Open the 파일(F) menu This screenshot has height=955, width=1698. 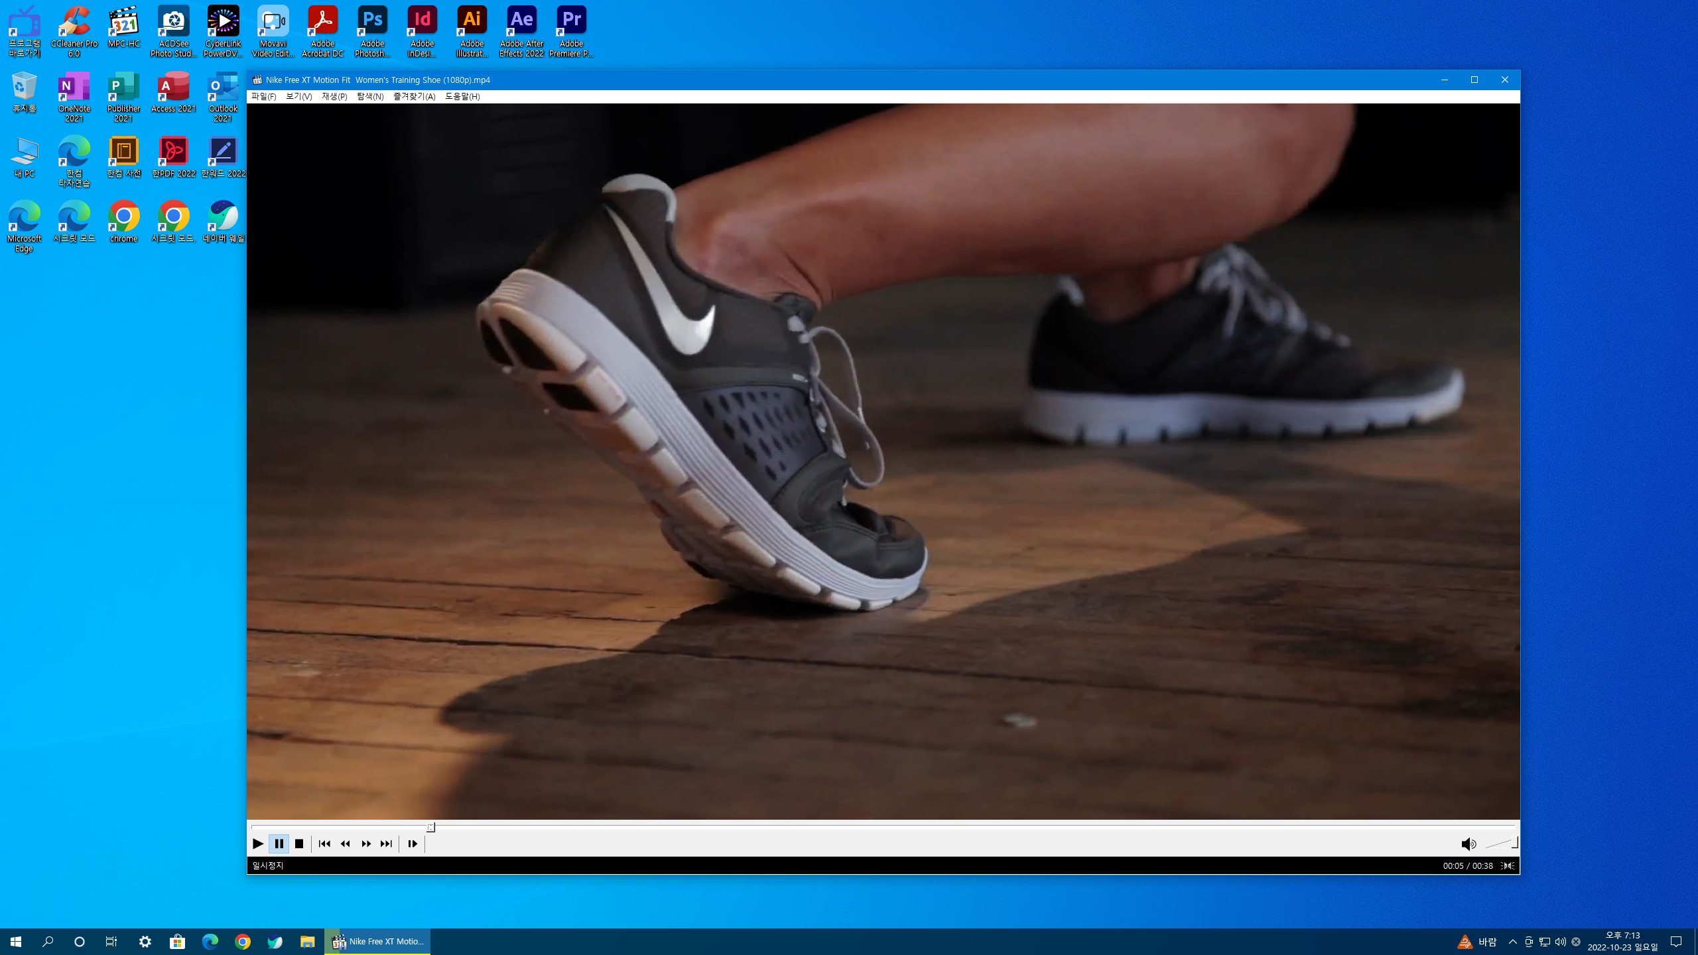[263, 96]
